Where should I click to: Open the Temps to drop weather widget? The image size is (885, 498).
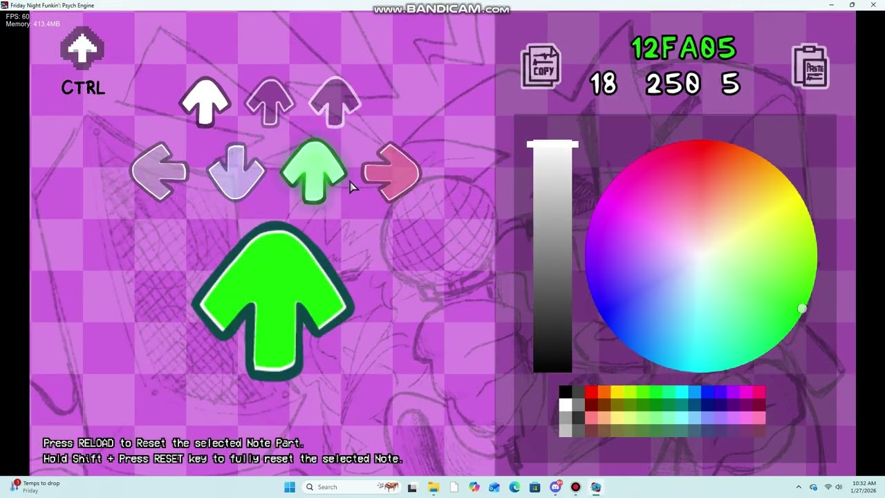(x=35, y=487)
